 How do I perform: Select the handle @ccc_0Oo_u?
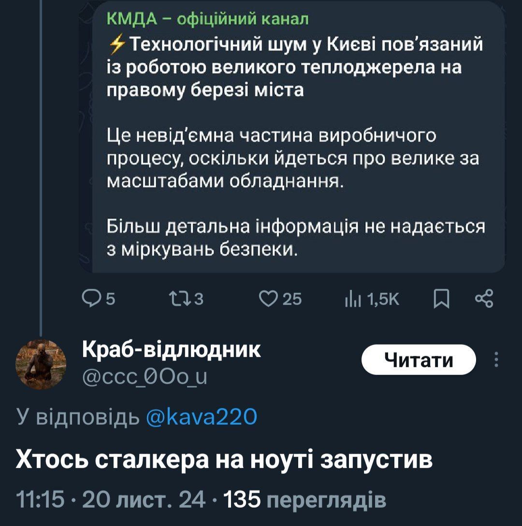coord(145,375)
